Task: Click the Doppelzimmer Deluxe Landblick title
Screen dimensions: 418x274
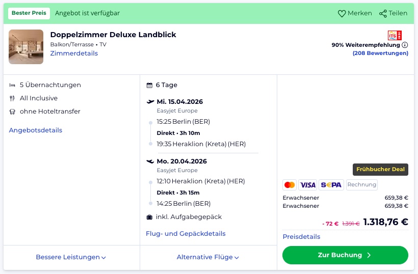Action: point(113,35)
